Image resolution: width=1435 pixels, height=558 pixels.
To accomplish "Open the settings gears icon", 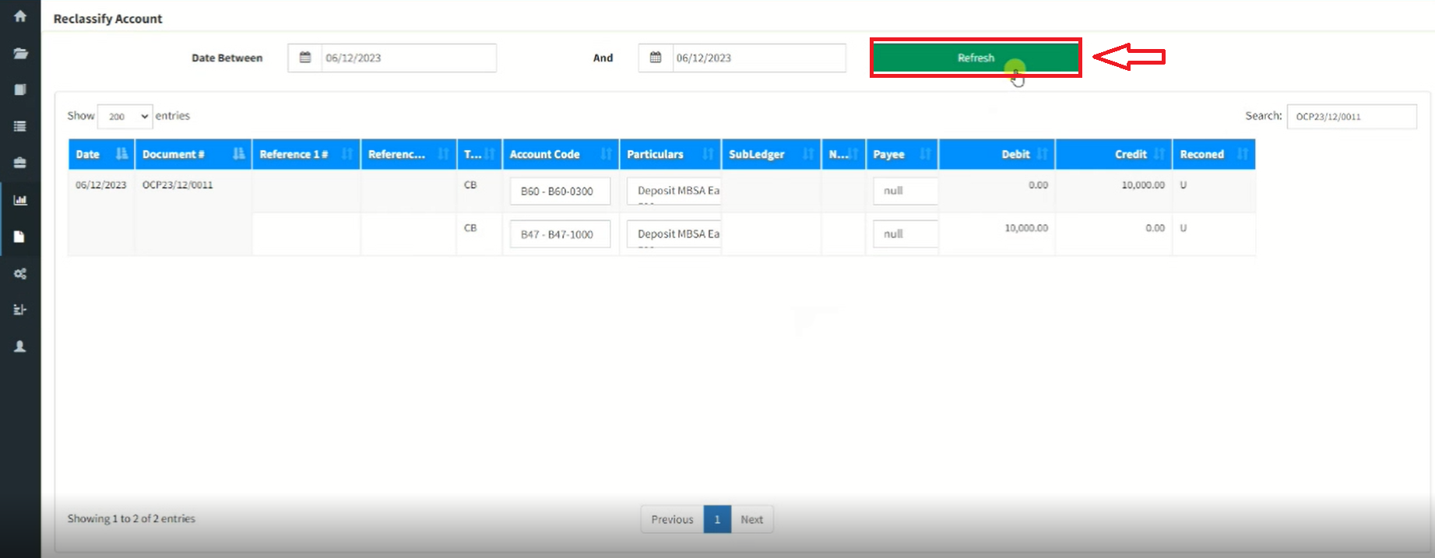I will [x=20, y=274].
